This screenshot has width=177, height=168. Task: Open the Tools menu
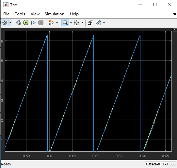20,14
